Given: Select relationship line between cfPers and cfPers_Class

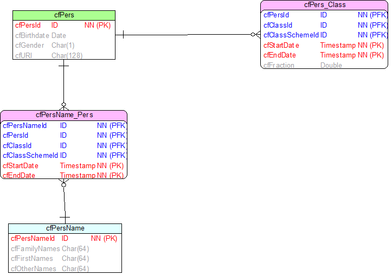Looking at the screenshot, I should coord(188,35).
